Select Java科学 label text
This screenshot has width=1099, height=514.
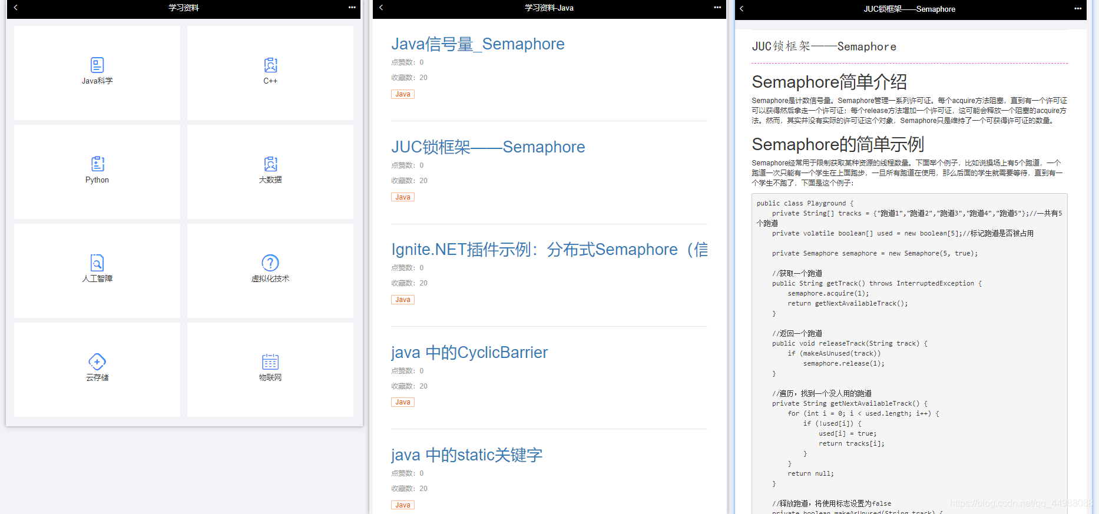[97, 81]
